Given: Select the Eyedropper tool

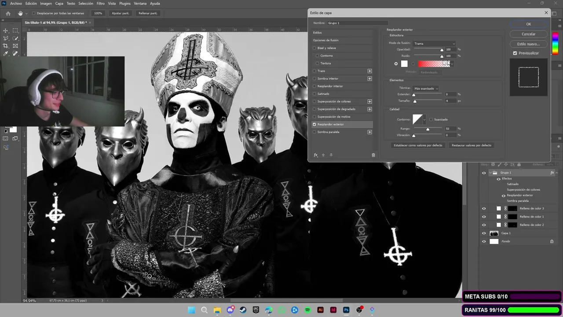Looking at the screenshot, I should coord(6,53).
